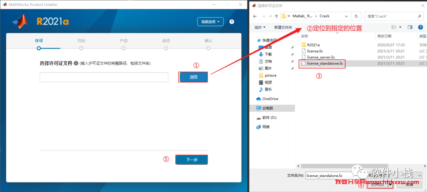Select 图片 in the navigation sidebar

pos(268,68)
